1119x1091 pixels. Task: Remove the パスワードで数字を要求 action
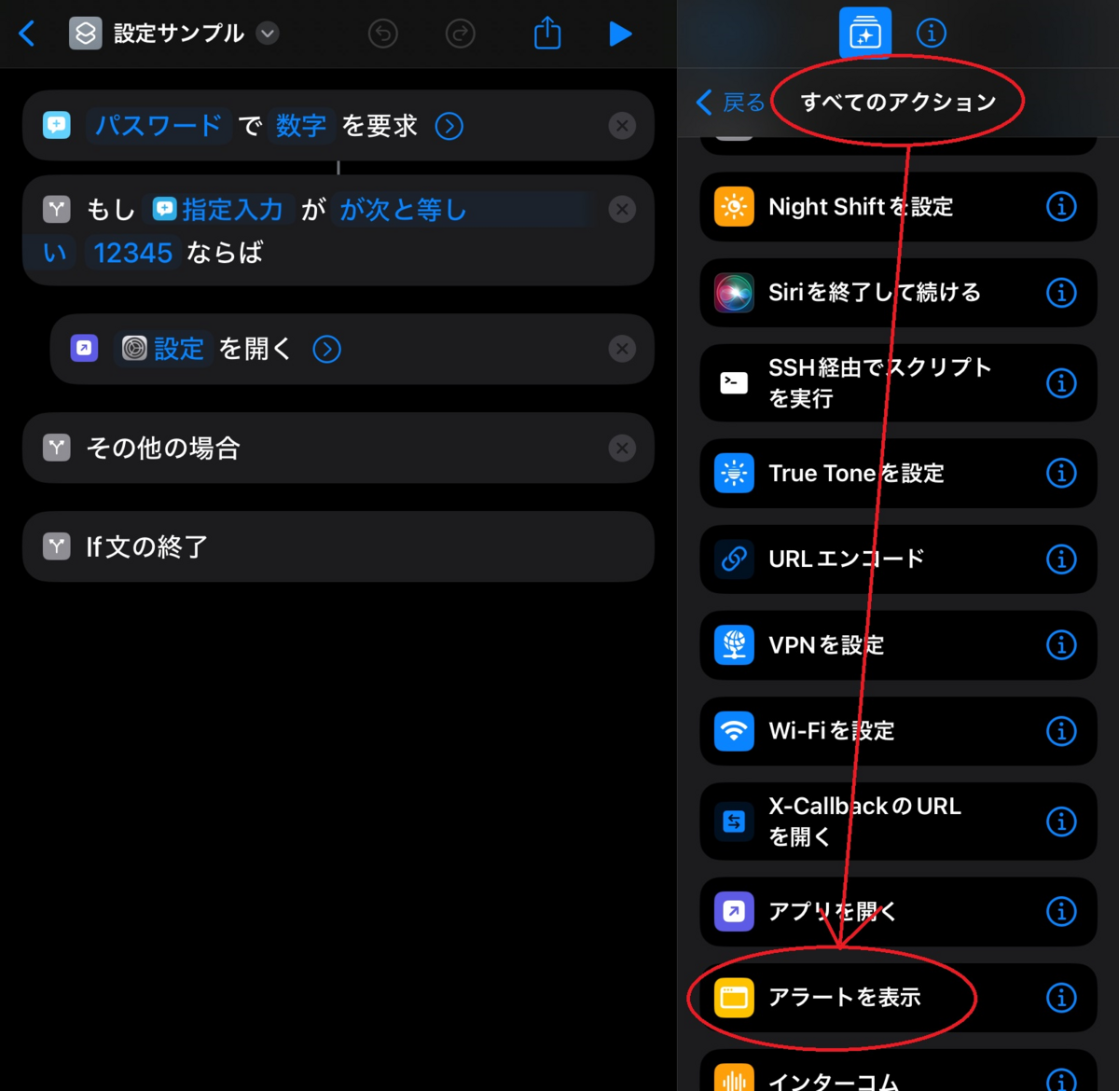point(622,126)
